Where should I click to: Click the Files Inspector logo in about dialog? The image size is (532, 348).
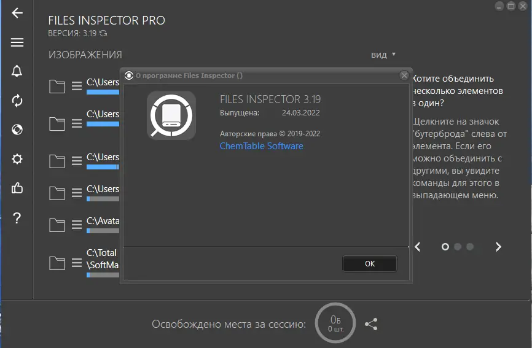click(171, 115)
